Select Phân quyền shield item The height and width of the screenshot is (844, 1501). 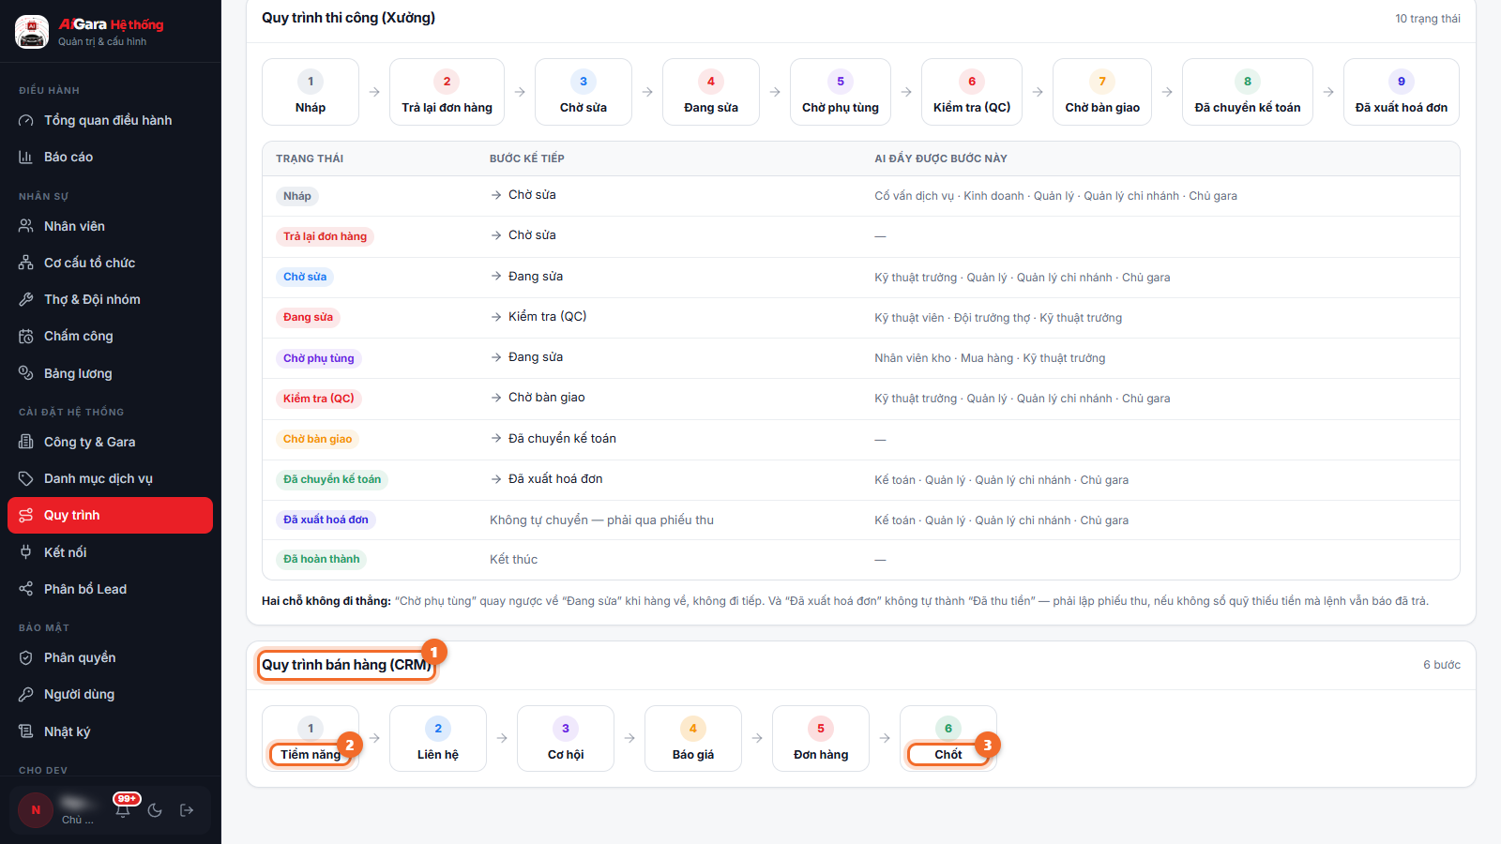pos(111,657)
